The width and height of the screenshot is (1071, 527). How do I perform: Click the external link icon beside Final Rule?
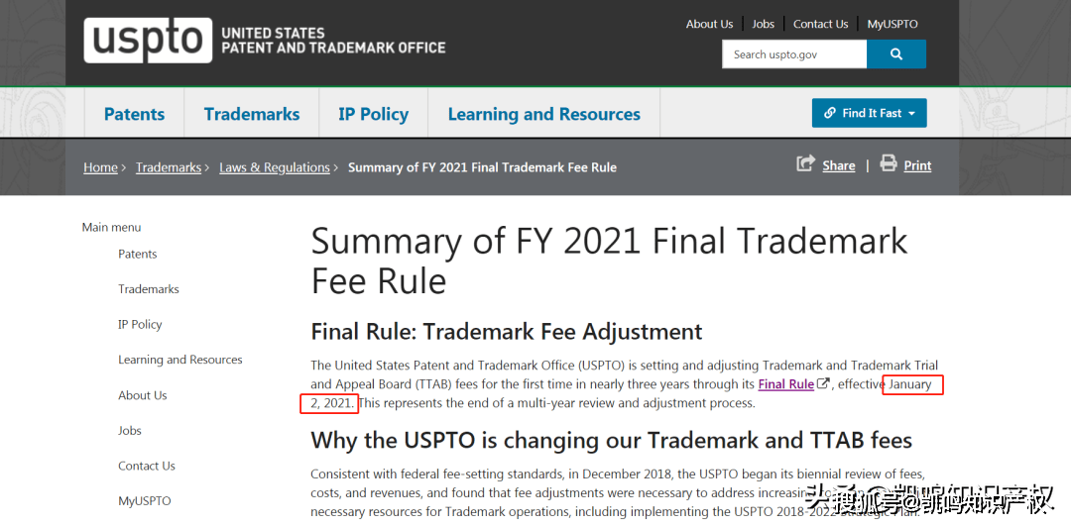point(823,384)
